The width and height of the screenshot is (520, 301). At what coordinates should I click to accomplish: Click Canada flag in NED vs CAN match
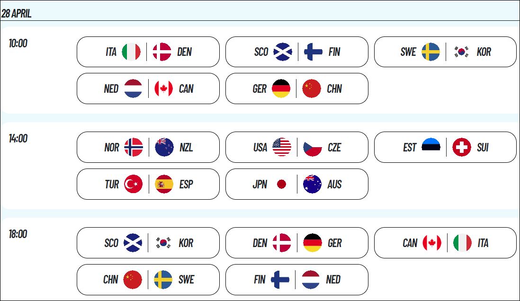pyautogui.click(x=164, y=89)
